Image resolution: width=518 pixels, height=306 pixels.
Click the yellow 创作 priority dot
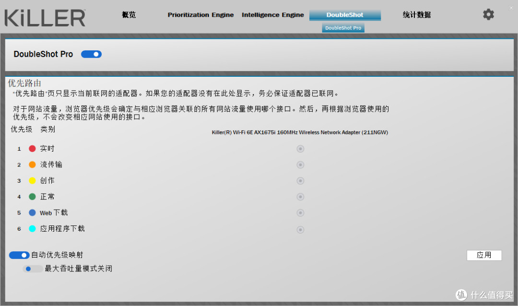coord(33,180)
